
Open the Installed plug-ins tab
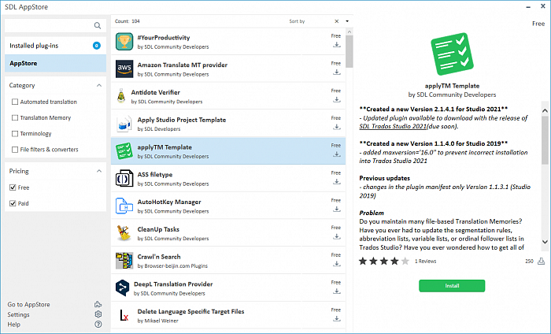[56, 46]
